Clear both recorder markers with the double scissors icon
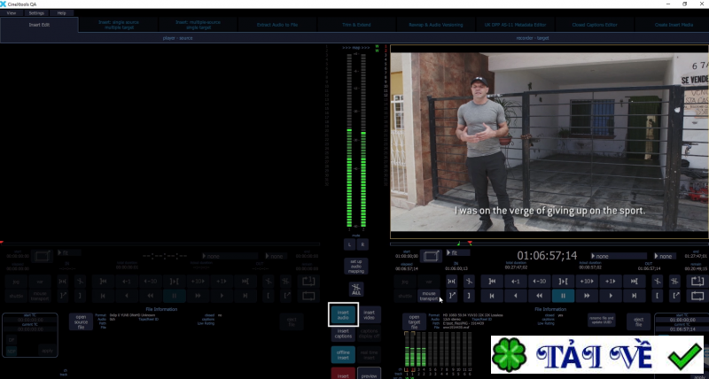This screenshot has width=709, height=379. coord(675,281)
